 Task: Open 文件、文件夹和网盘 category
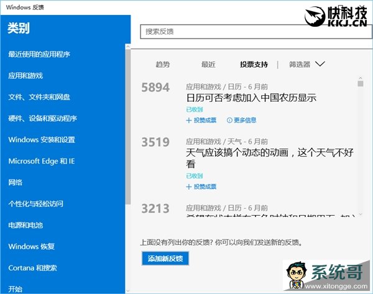coord(39,97)
